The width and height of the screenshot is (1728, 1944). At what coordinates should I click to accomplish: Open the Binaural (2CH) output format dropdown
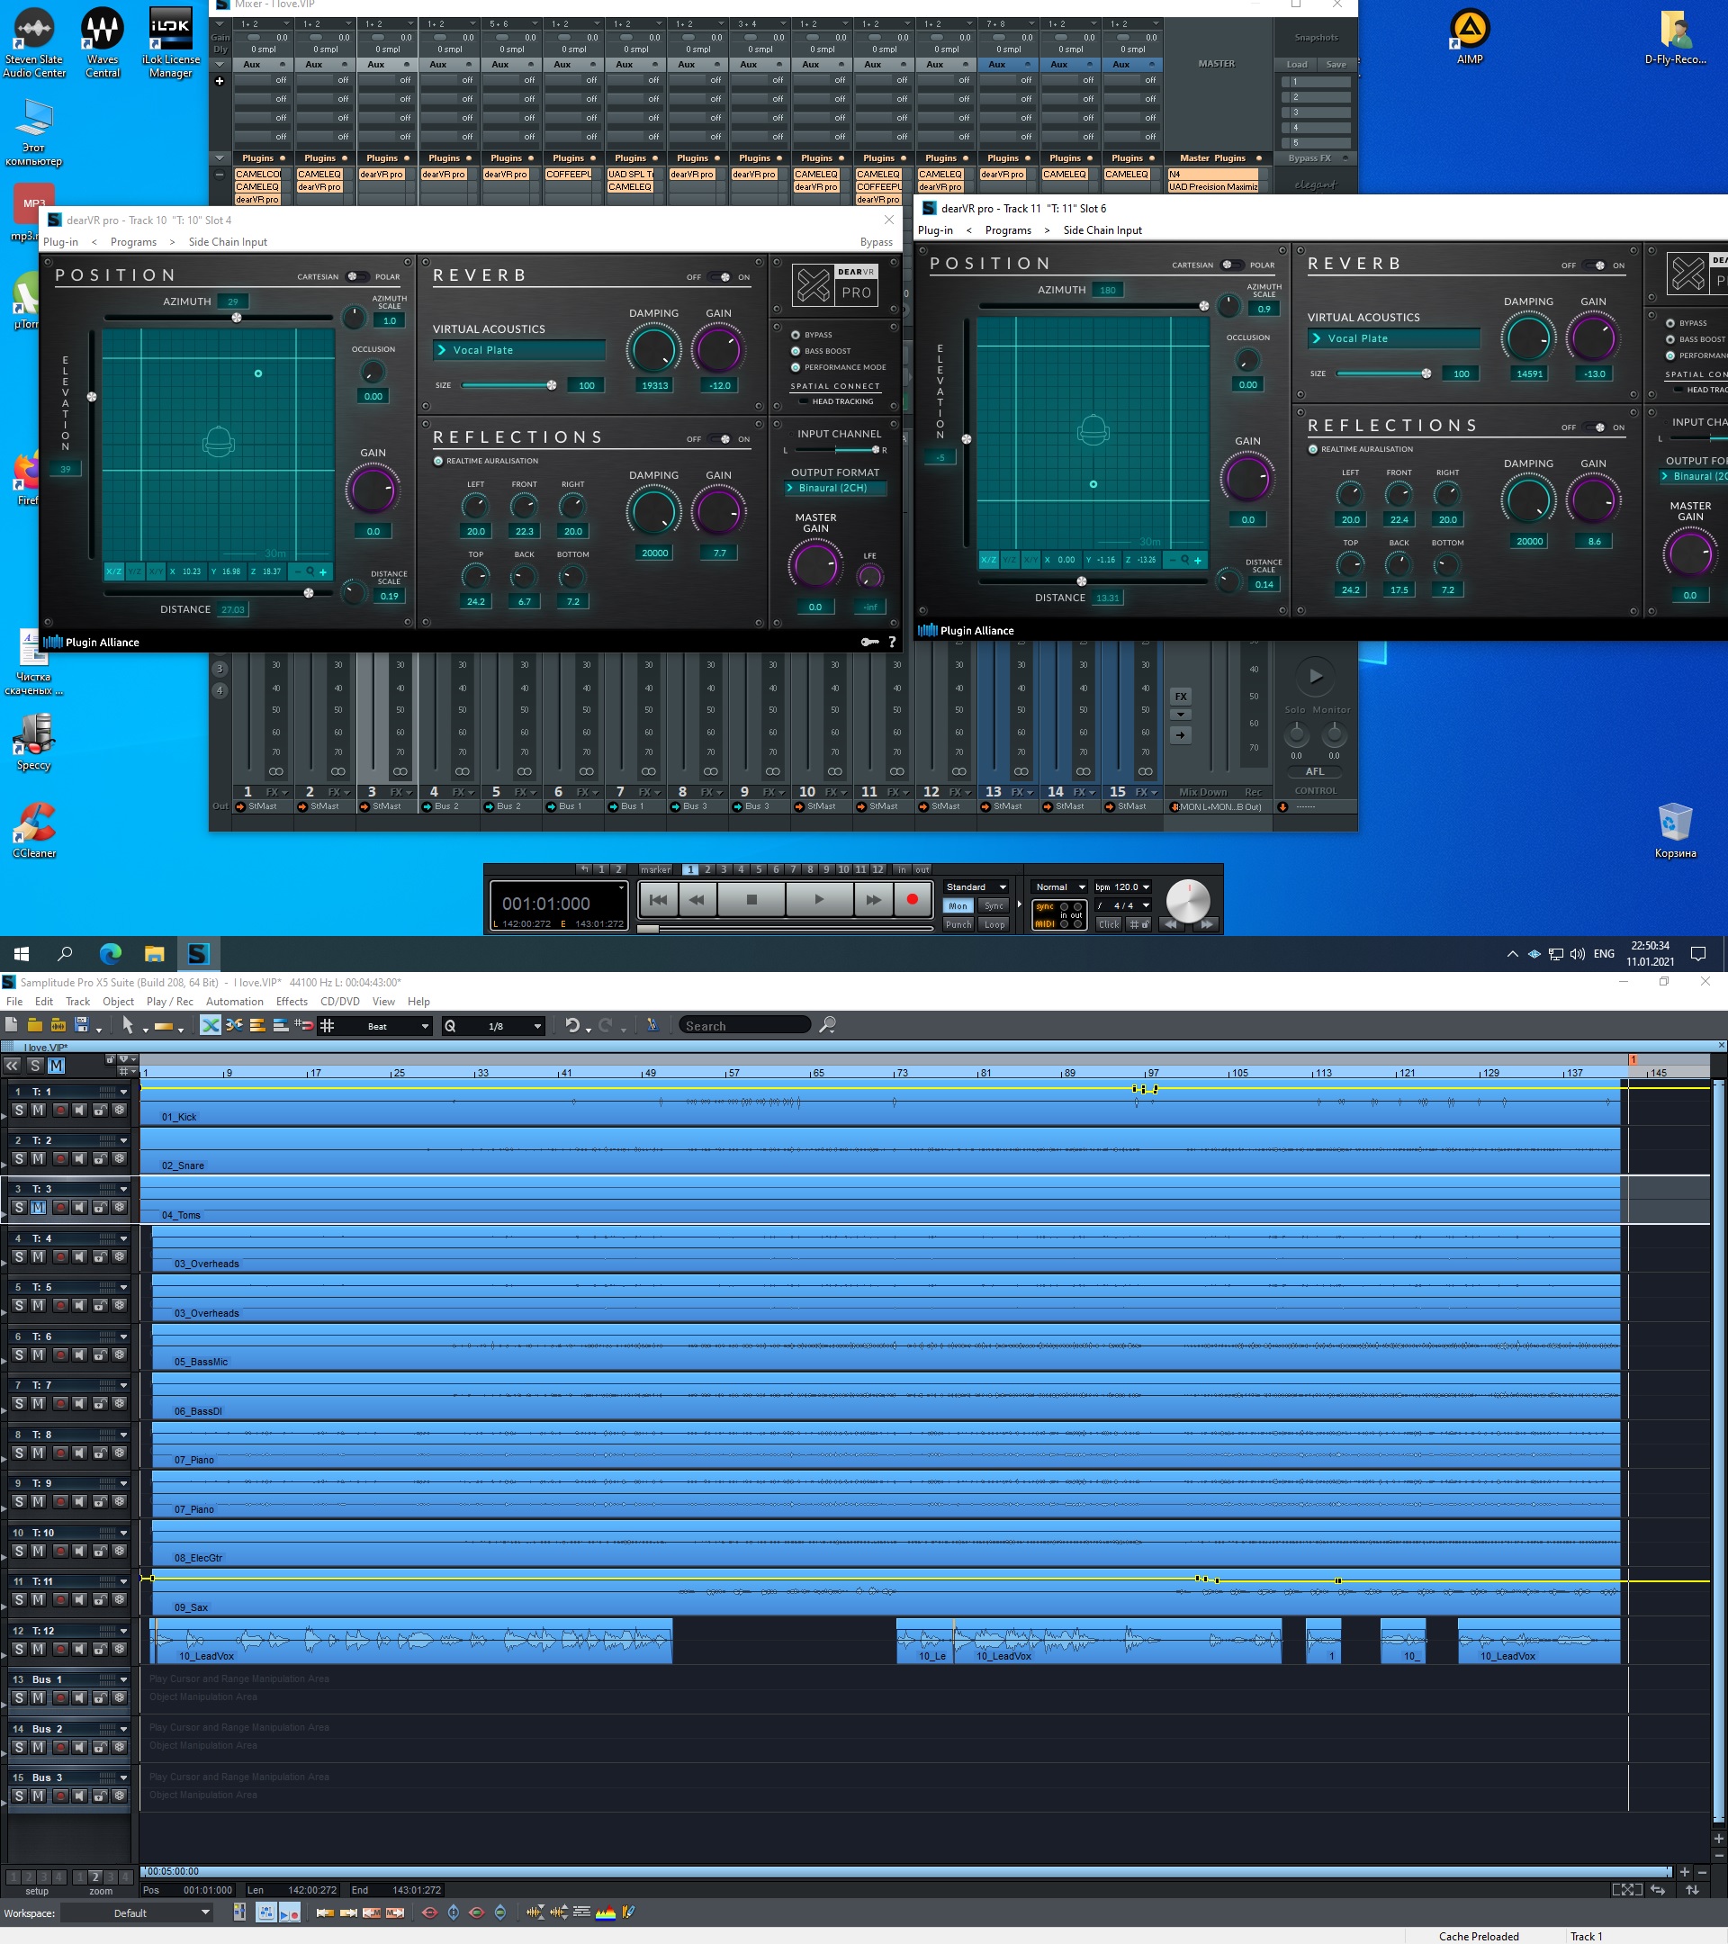(834, 488)
